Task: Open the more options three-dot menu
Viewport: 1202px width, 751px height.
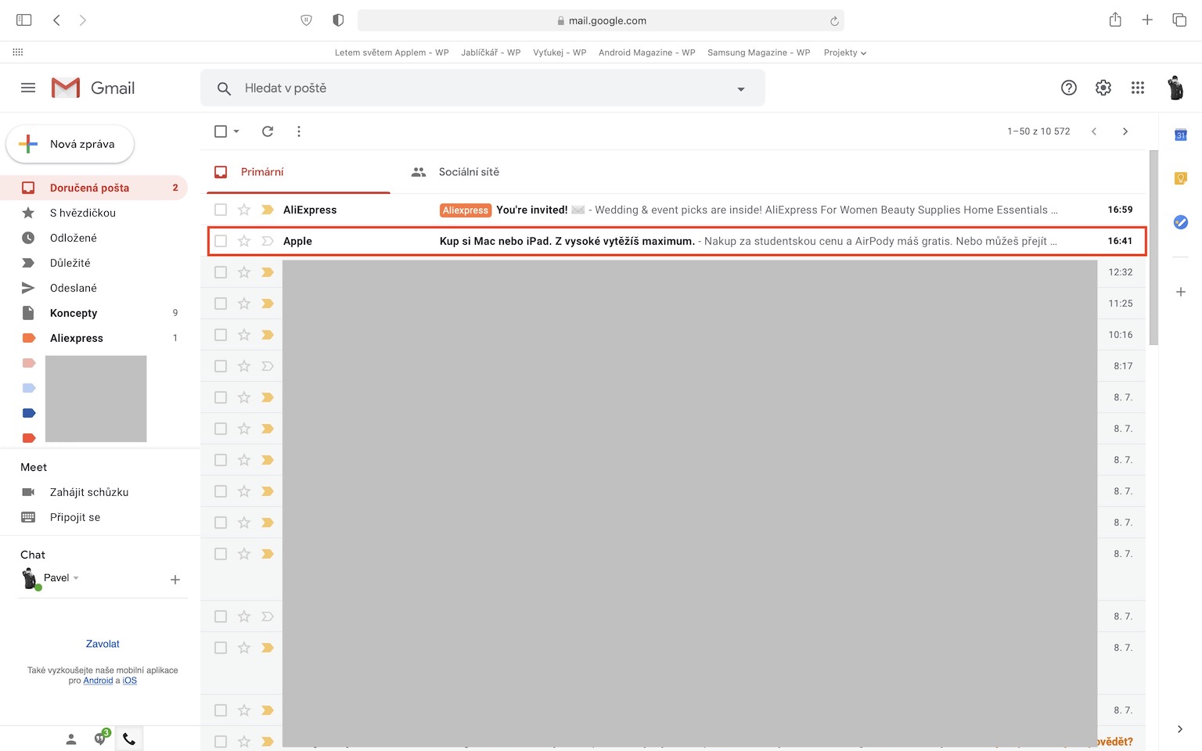Action: pos(299,131)
